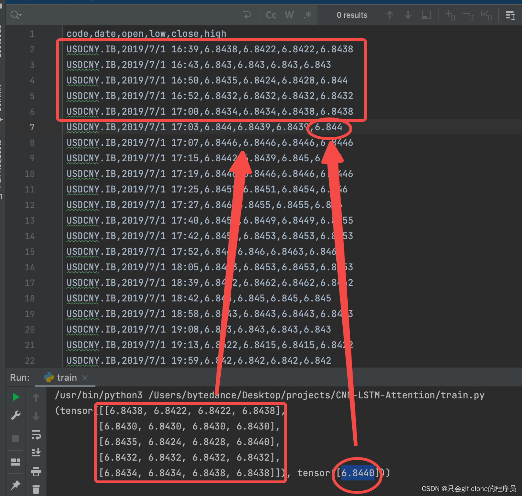
Task: Click line number 22 in gutter
Action: 30,361
